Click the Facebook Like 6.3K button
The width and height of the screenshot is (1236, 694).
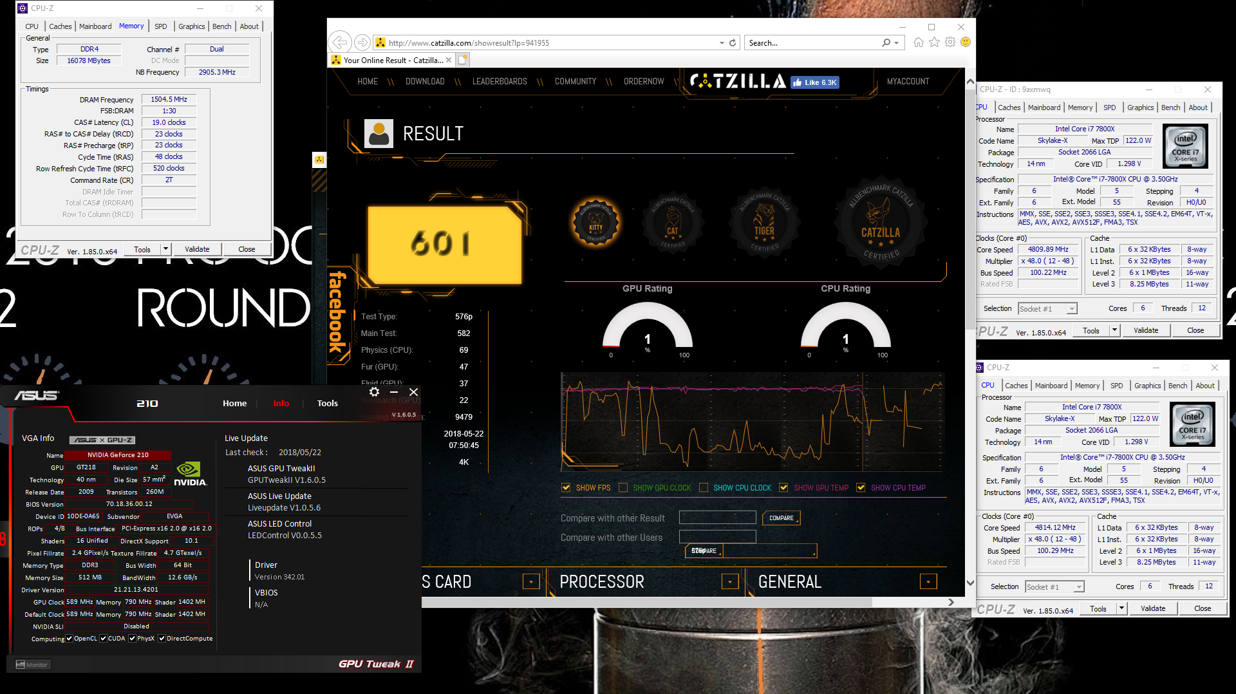click(x=815, y=82)
